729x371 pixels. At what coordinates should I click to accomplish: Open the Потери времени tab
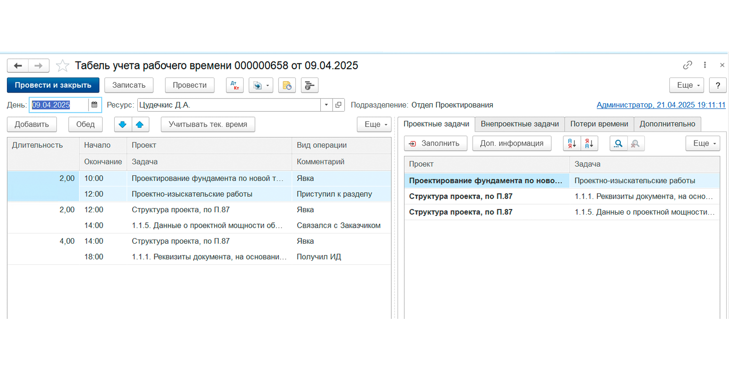pos(599,124)
